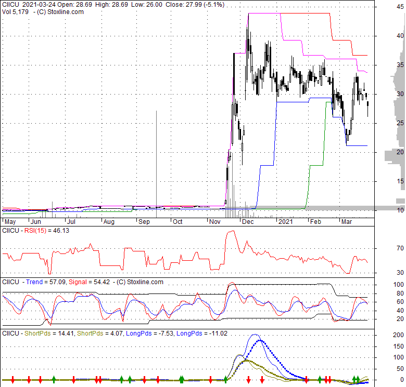The image size is (406, 387).
Task: Click the green arrow marker in mid-November
Action: [x=226, y=379]
